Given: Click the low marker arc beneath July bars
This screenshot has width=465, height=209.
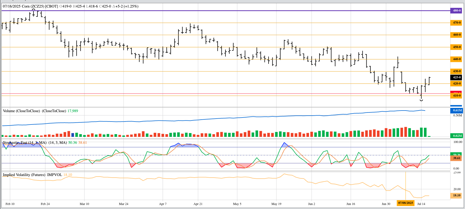Looking at the screenshot, I should (421, 100).
